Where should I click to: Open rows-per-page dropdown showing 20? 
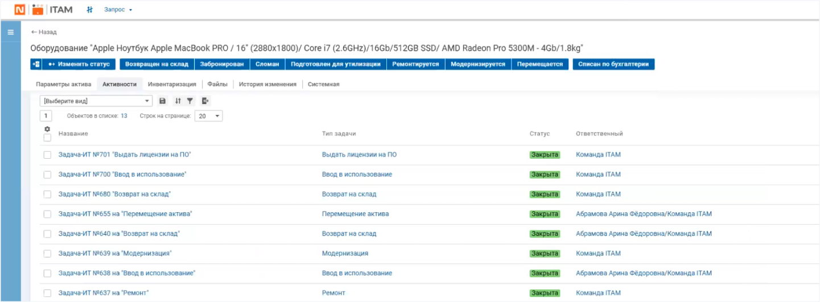tap(208, 116)
